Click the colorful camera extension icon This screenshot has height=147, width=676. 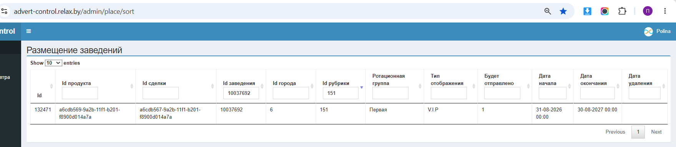(605, 11)
